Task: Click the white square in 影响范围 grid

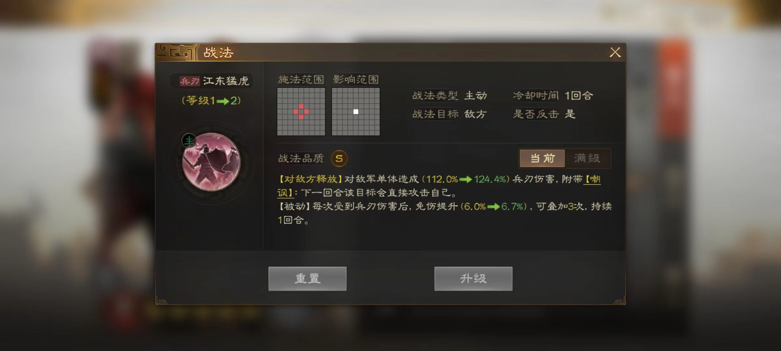Action: coord(356,111)
